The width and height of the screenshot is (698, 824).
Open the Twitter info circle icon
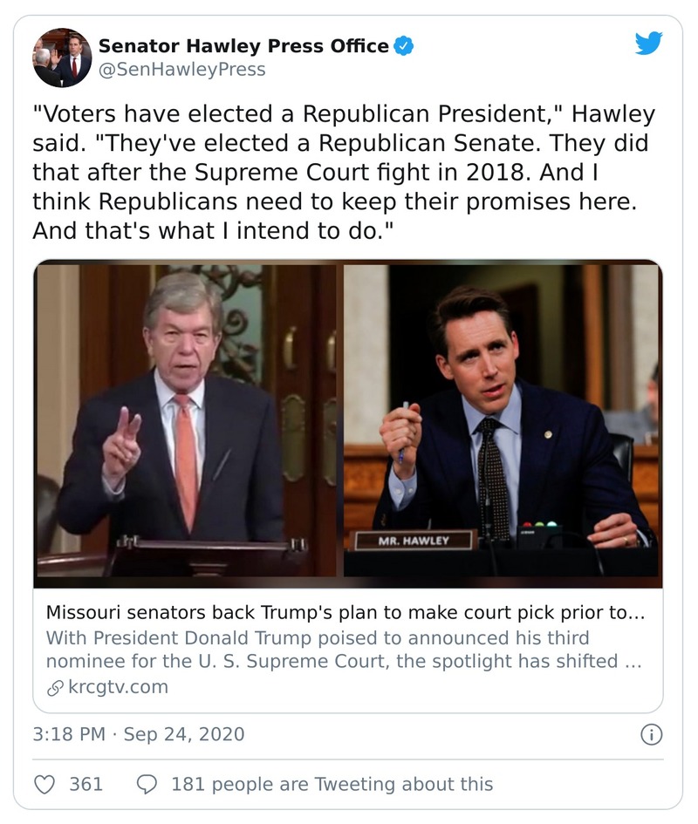tap(651, 735)
